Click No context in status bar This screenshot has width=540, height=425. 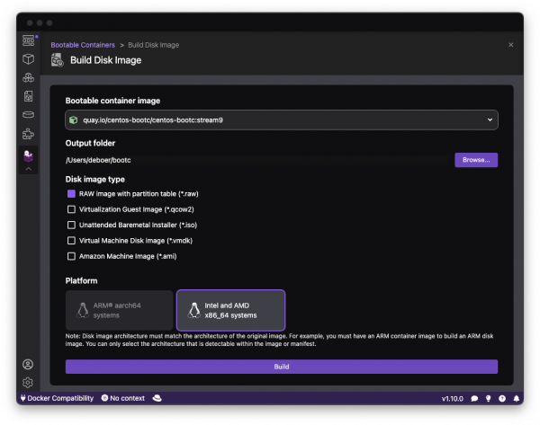(x=123, y=398)
